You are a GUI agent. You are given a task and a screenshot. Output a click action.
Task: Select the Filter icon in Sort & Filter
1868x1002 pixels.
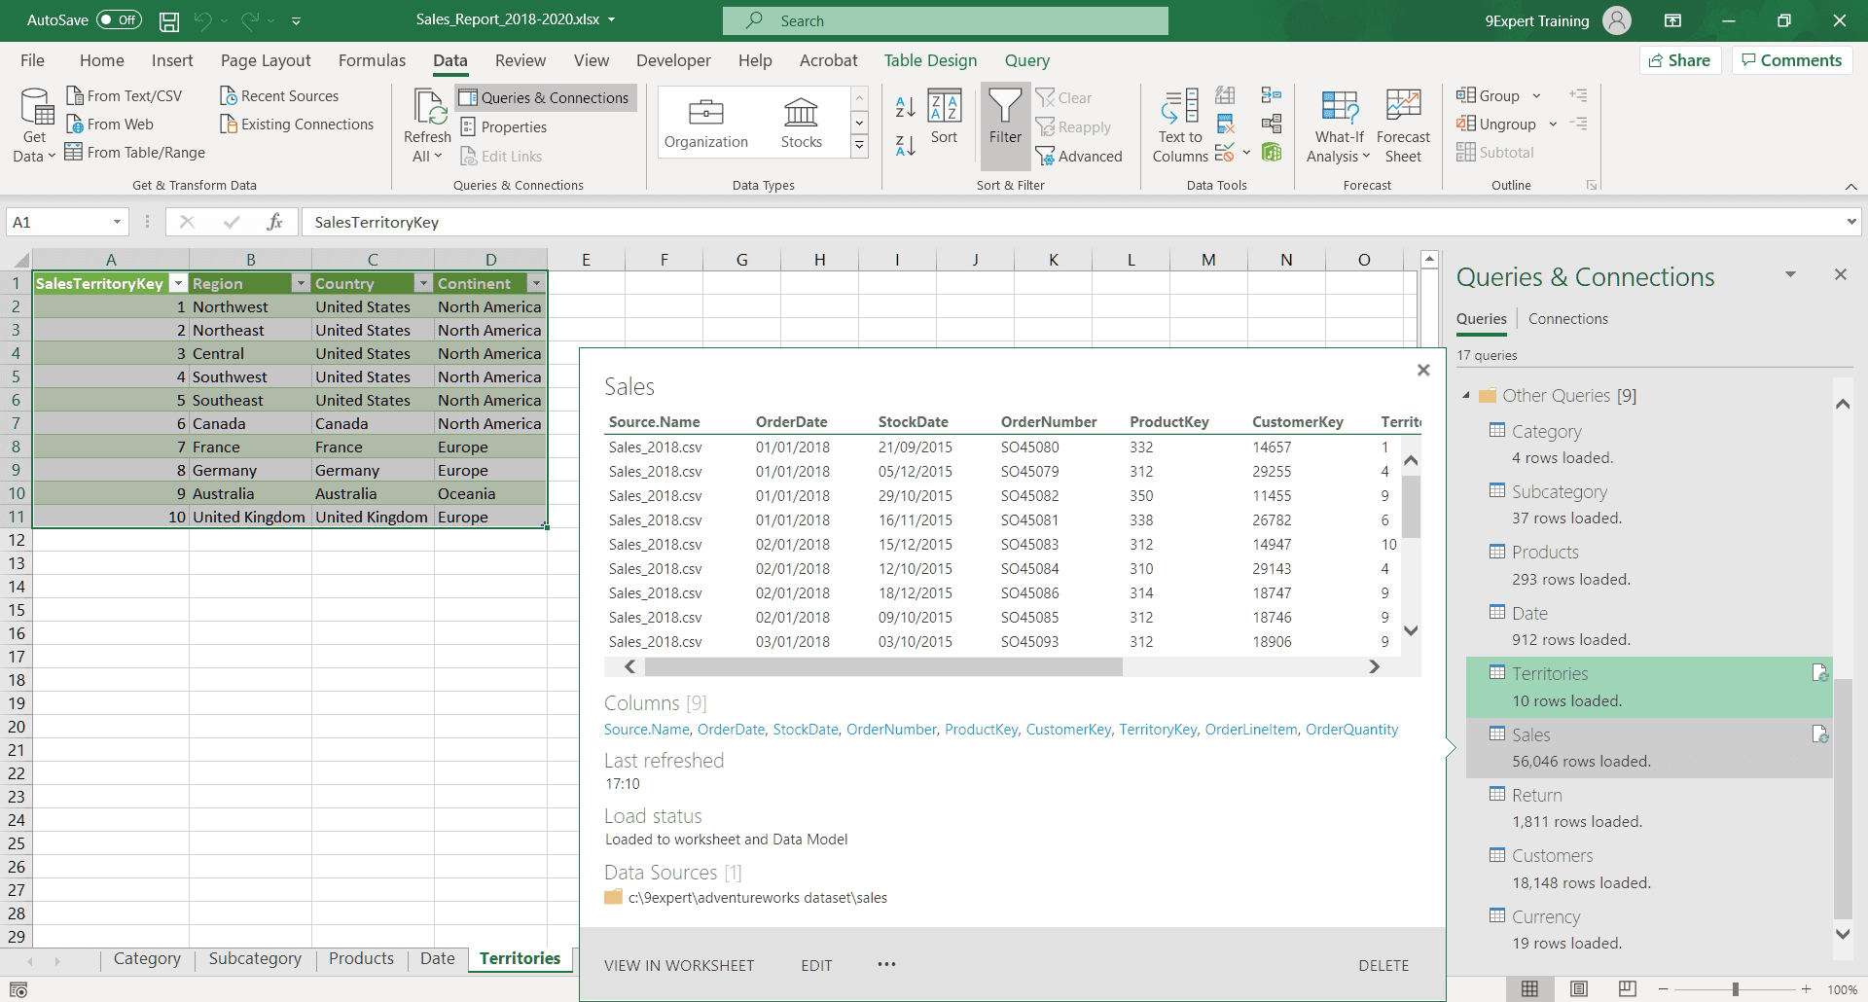point(1004,117)
